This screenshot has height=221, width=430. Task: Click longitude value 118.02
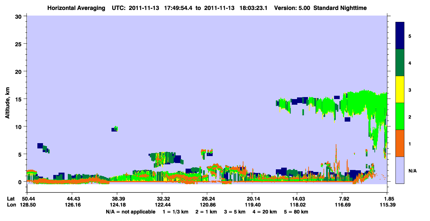point(297,205)
